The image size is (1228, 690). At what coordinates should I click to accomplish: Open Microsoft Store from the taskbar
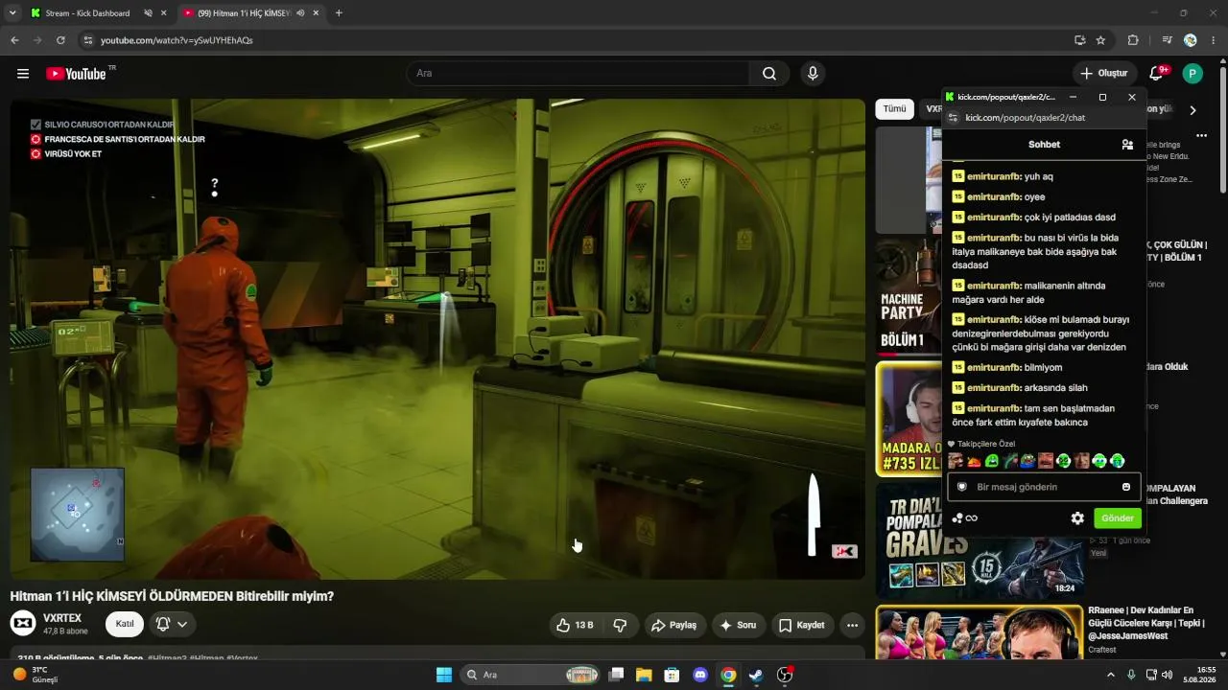(672, 675)
